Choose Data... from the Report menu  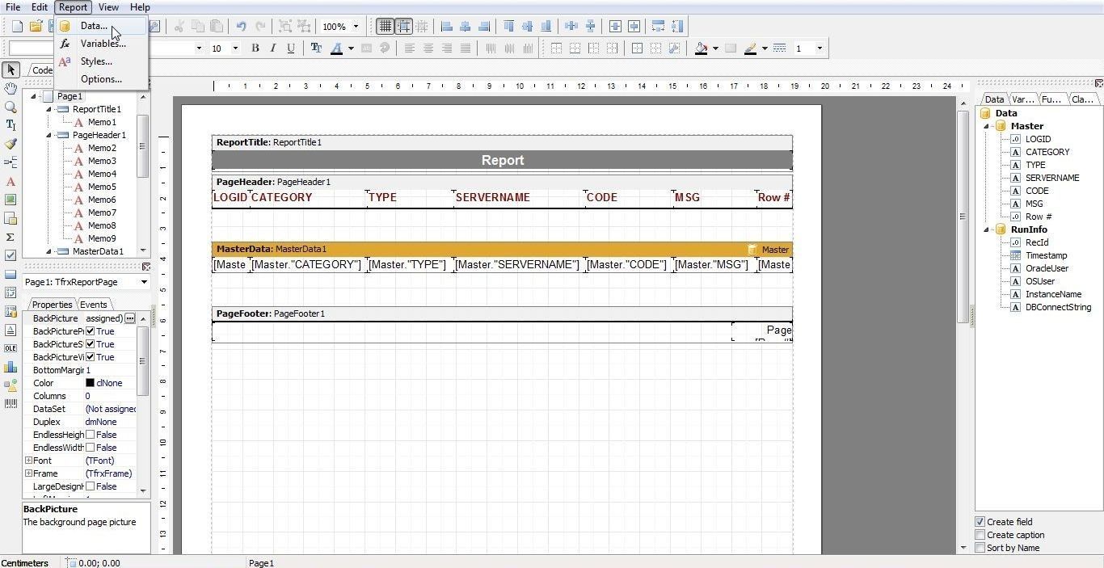tap(102, 26)
